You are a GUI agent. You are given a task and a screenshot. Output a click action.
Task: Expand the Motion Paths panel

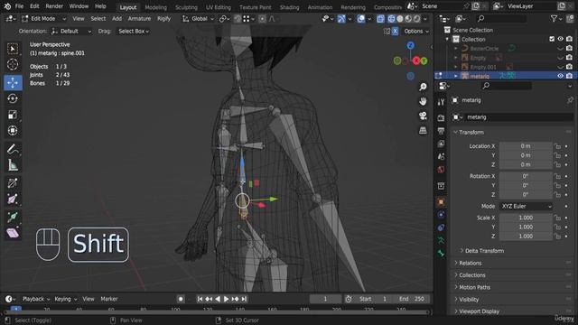tap(474, 287)
